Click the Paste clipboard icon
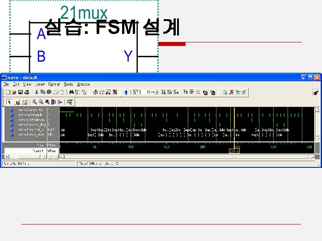 tap(49, 92)
